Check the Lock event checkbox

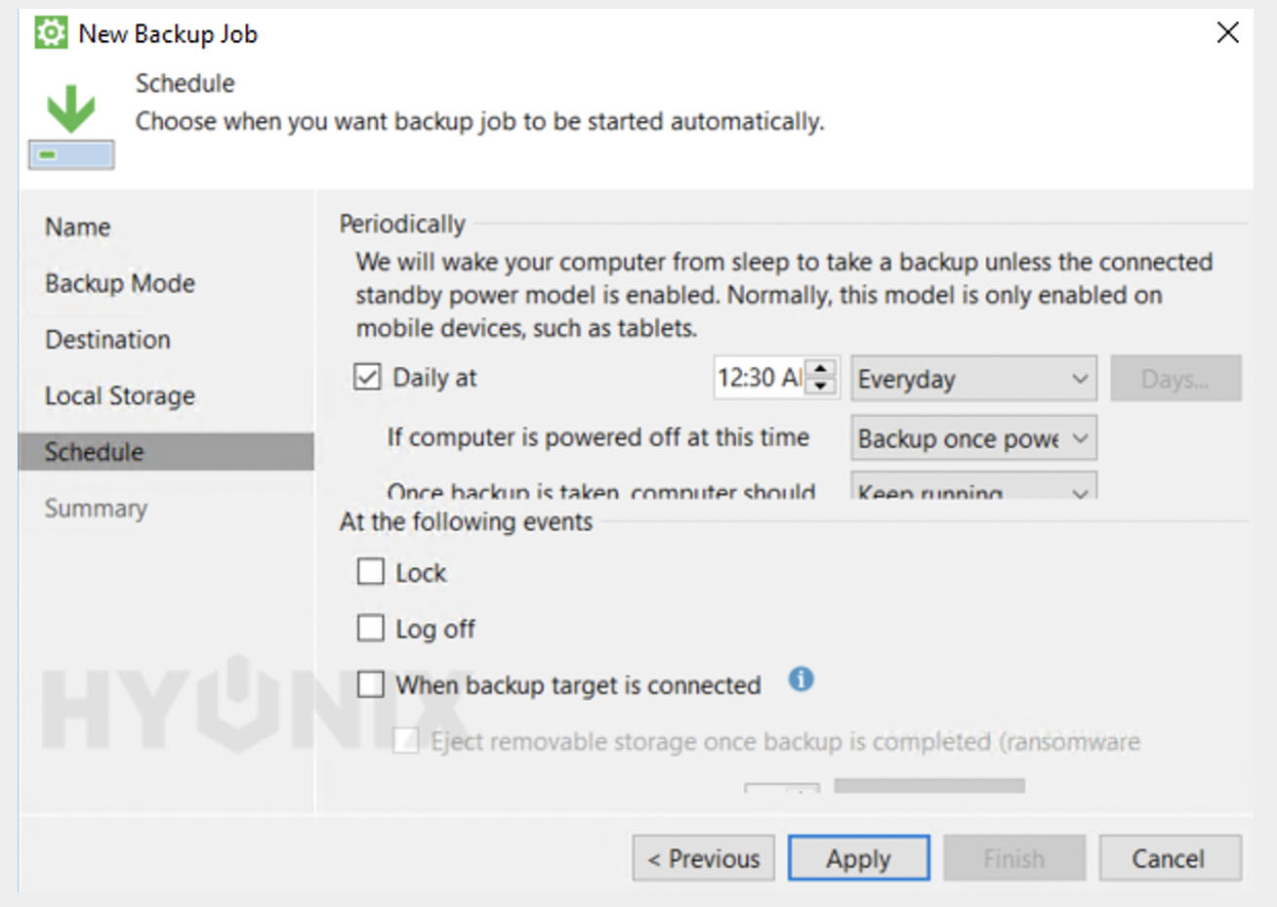370,571
